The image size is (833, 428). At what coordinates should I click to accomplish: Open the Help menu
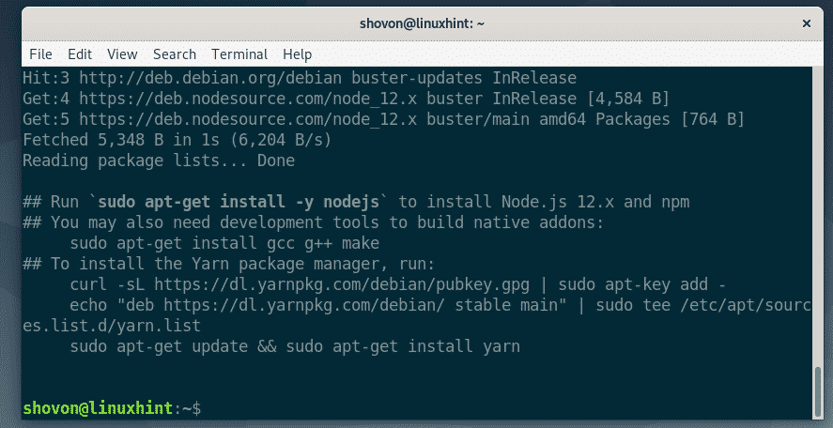pyautogui.click(x=297, y=54)
